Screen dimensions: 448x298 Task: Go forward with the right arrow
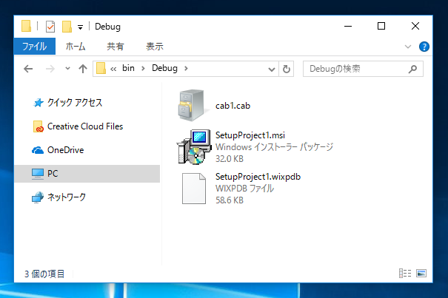[x=50, y=69]
